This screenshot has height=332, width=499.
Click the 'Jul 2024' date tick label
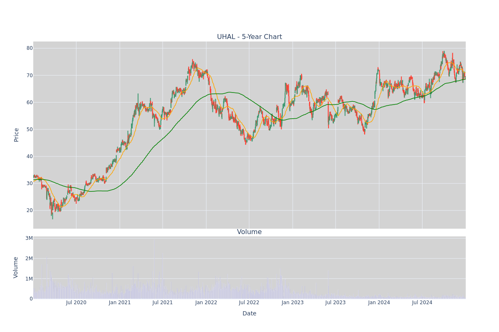pyautogui.click(x=422, y=303)
